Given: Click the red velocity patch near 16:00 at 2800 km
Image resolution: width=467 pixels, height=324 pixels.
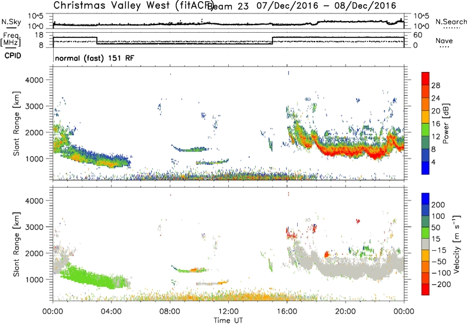Looking at the screenshot, I should click(291, 234).
